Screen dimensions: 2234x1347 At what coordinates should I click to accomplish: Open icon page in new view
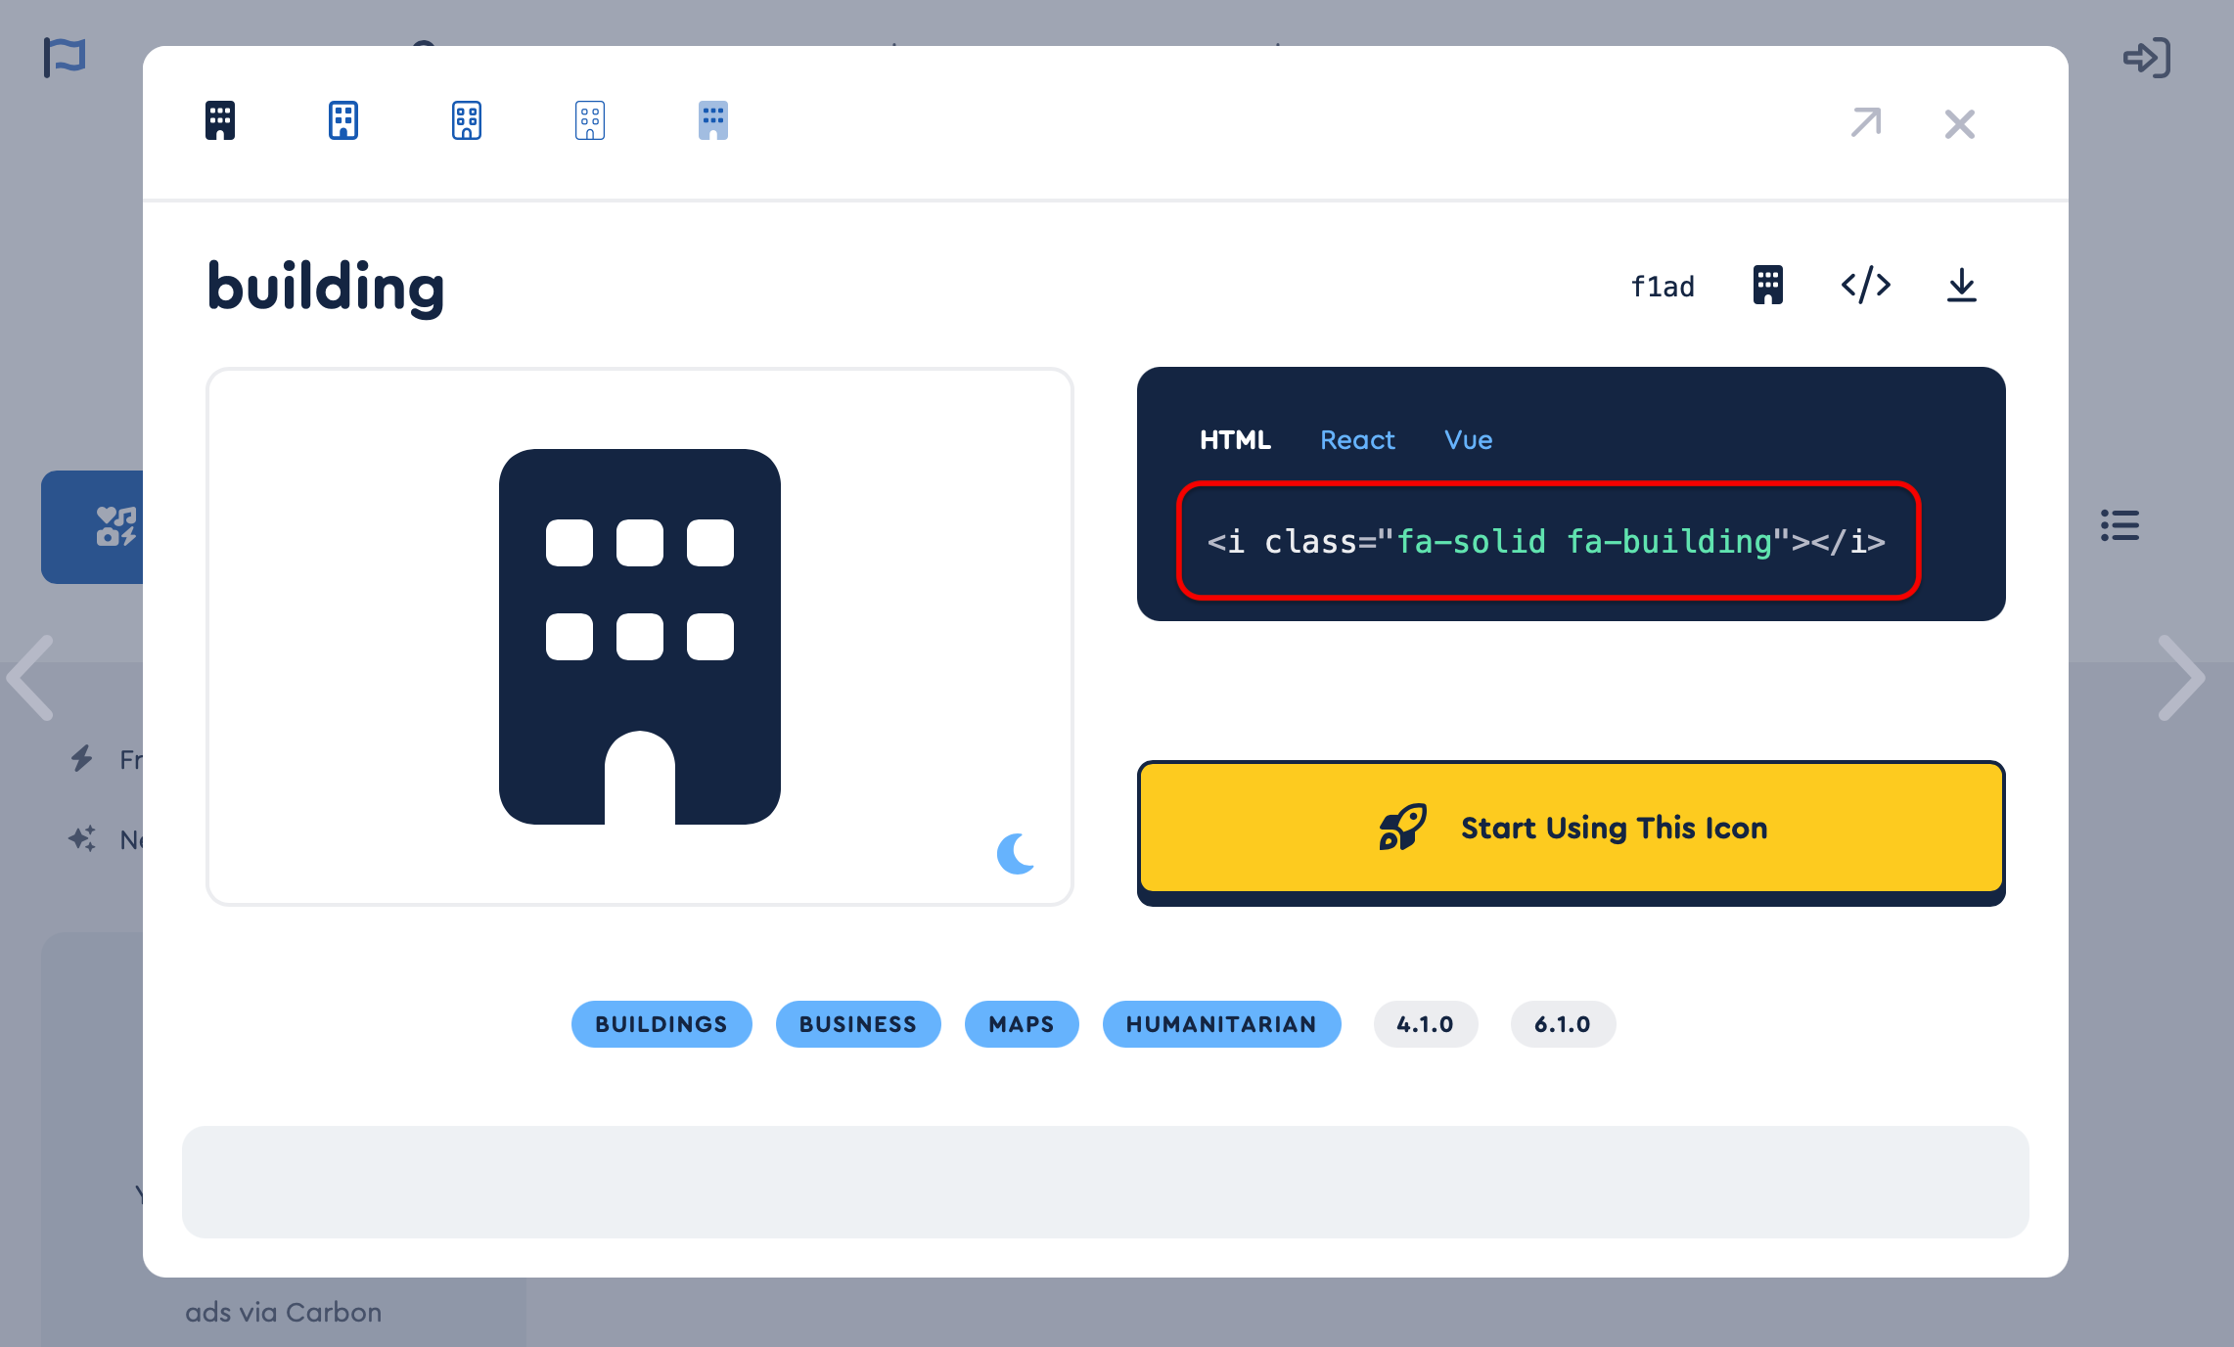tap(1865, 123)
